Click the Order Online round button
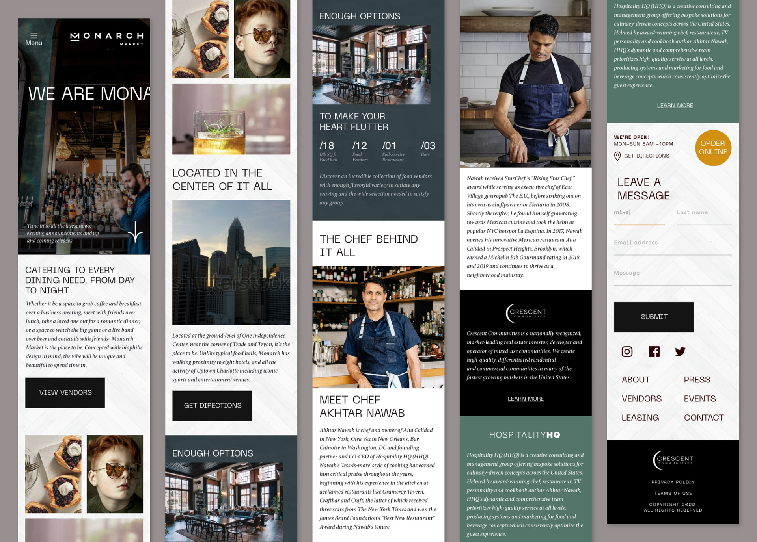The width and height of the screenshot is (757, 542). pyautogui.click(x=713, y=148)
